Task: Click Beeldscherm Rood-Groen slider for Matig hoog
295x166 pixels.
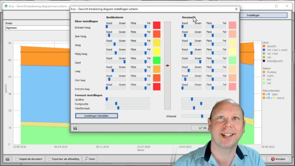Action: click(116, 53)
